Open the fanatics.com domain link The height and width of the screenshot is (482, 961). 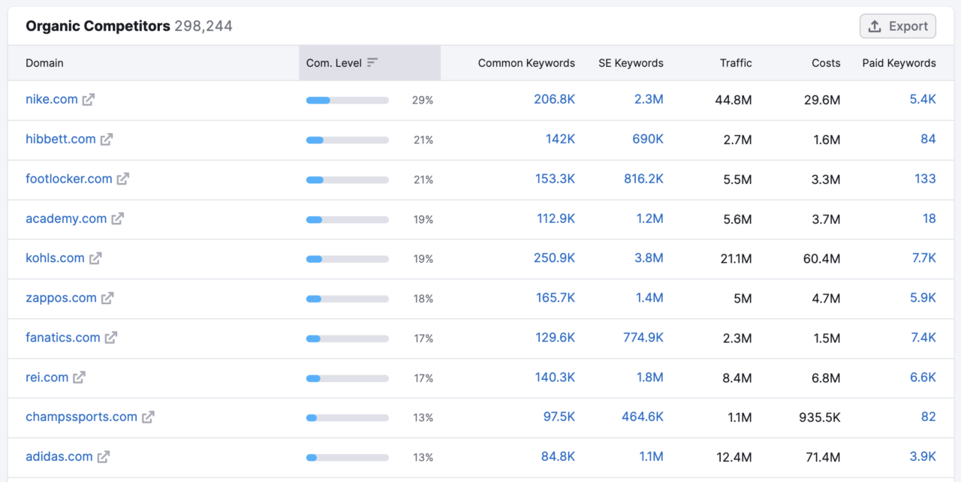pos(63,338)
